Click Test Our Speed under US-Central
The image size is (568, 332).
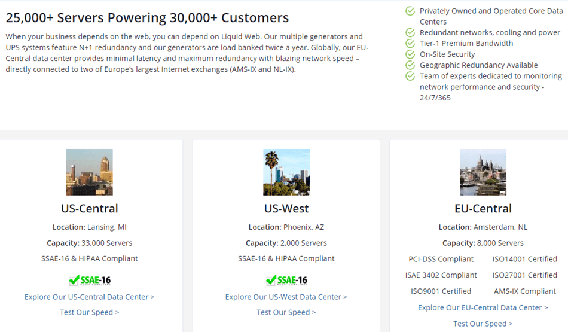pyautogui.click(x=90, y=312)
